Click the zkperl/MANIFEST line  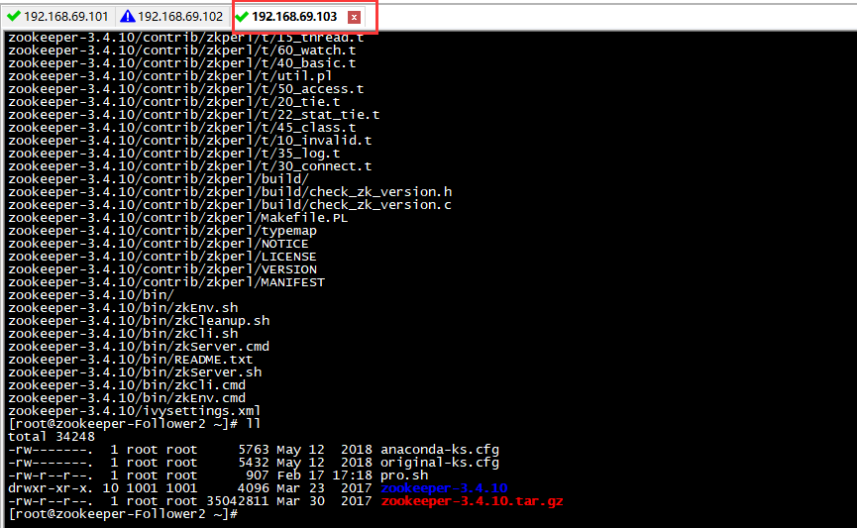coord(166,282)
